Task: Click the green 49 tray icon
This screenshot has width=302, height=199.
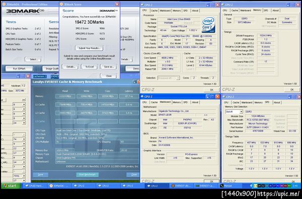Action: click(x=289, y=186)
